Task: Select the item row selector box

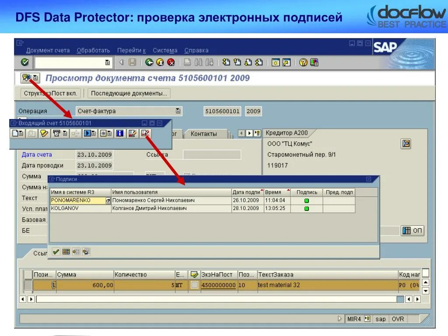Action: click(x=28, y=285)
